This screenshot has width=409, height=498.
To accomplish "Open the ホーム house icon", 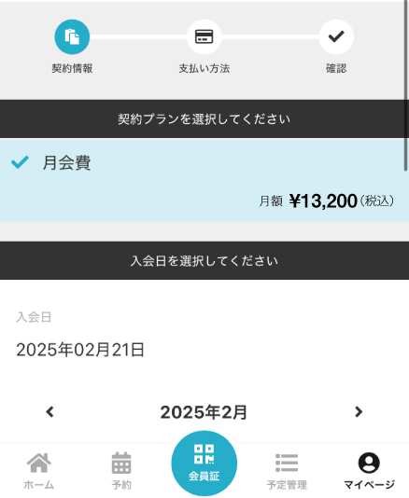I will (x=39, y=463).
